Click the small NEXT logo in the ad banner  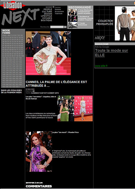pos(100,38)
